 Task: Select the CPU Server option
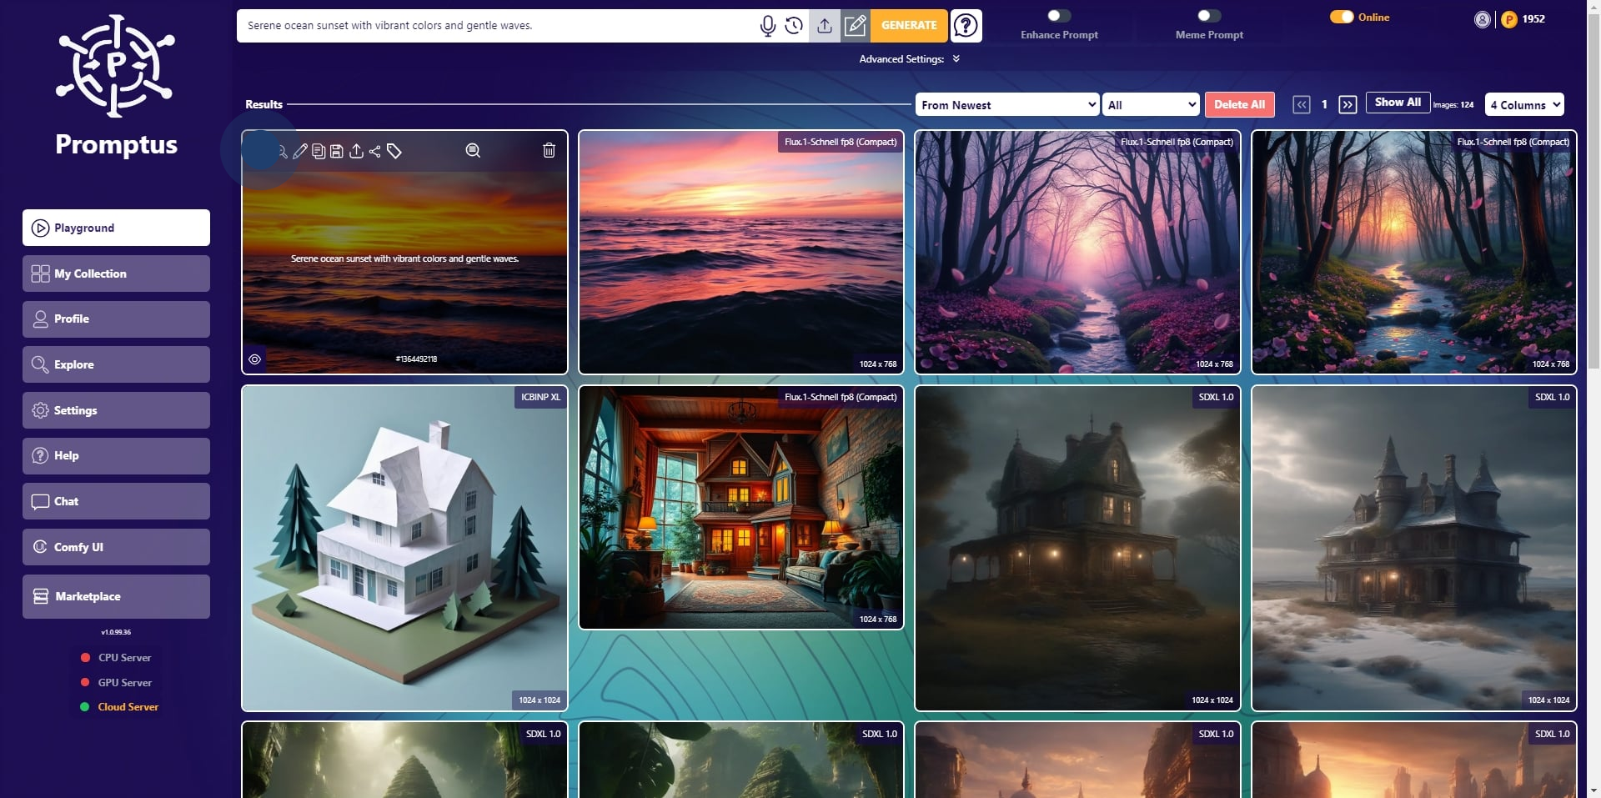pos(116,658)
